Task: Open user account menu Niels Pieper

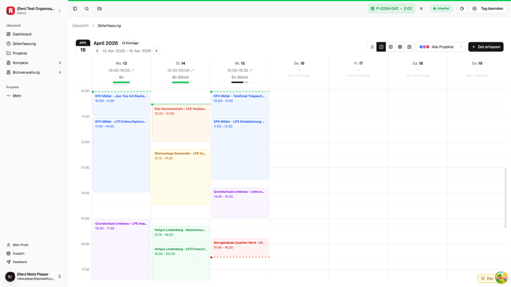Action: pyautogui.click(x=34, y=277)
